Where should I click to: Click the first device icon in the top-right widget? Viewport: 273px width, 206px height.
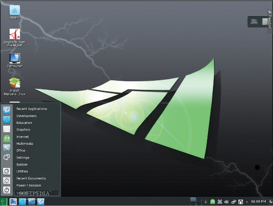coord(254,21)
